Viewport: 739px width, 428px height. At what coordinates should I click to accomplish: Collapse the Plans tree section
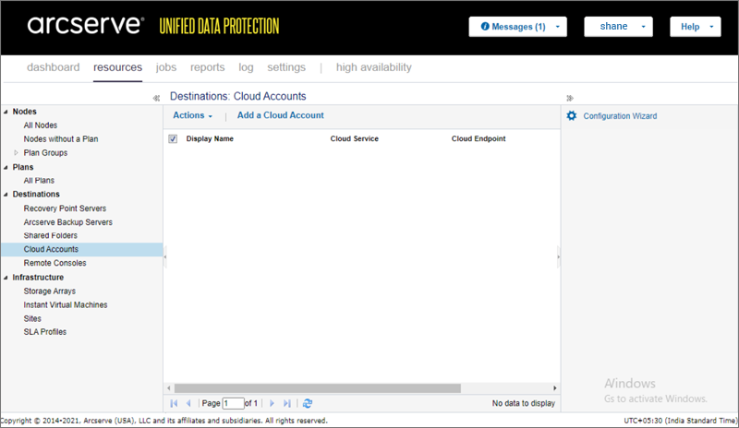point(6,167)
